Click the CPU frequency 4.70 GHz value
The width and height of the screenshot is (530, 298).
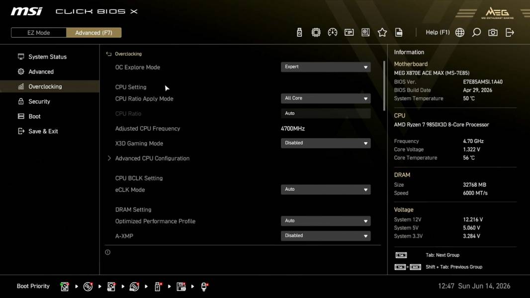click(473, 141)
